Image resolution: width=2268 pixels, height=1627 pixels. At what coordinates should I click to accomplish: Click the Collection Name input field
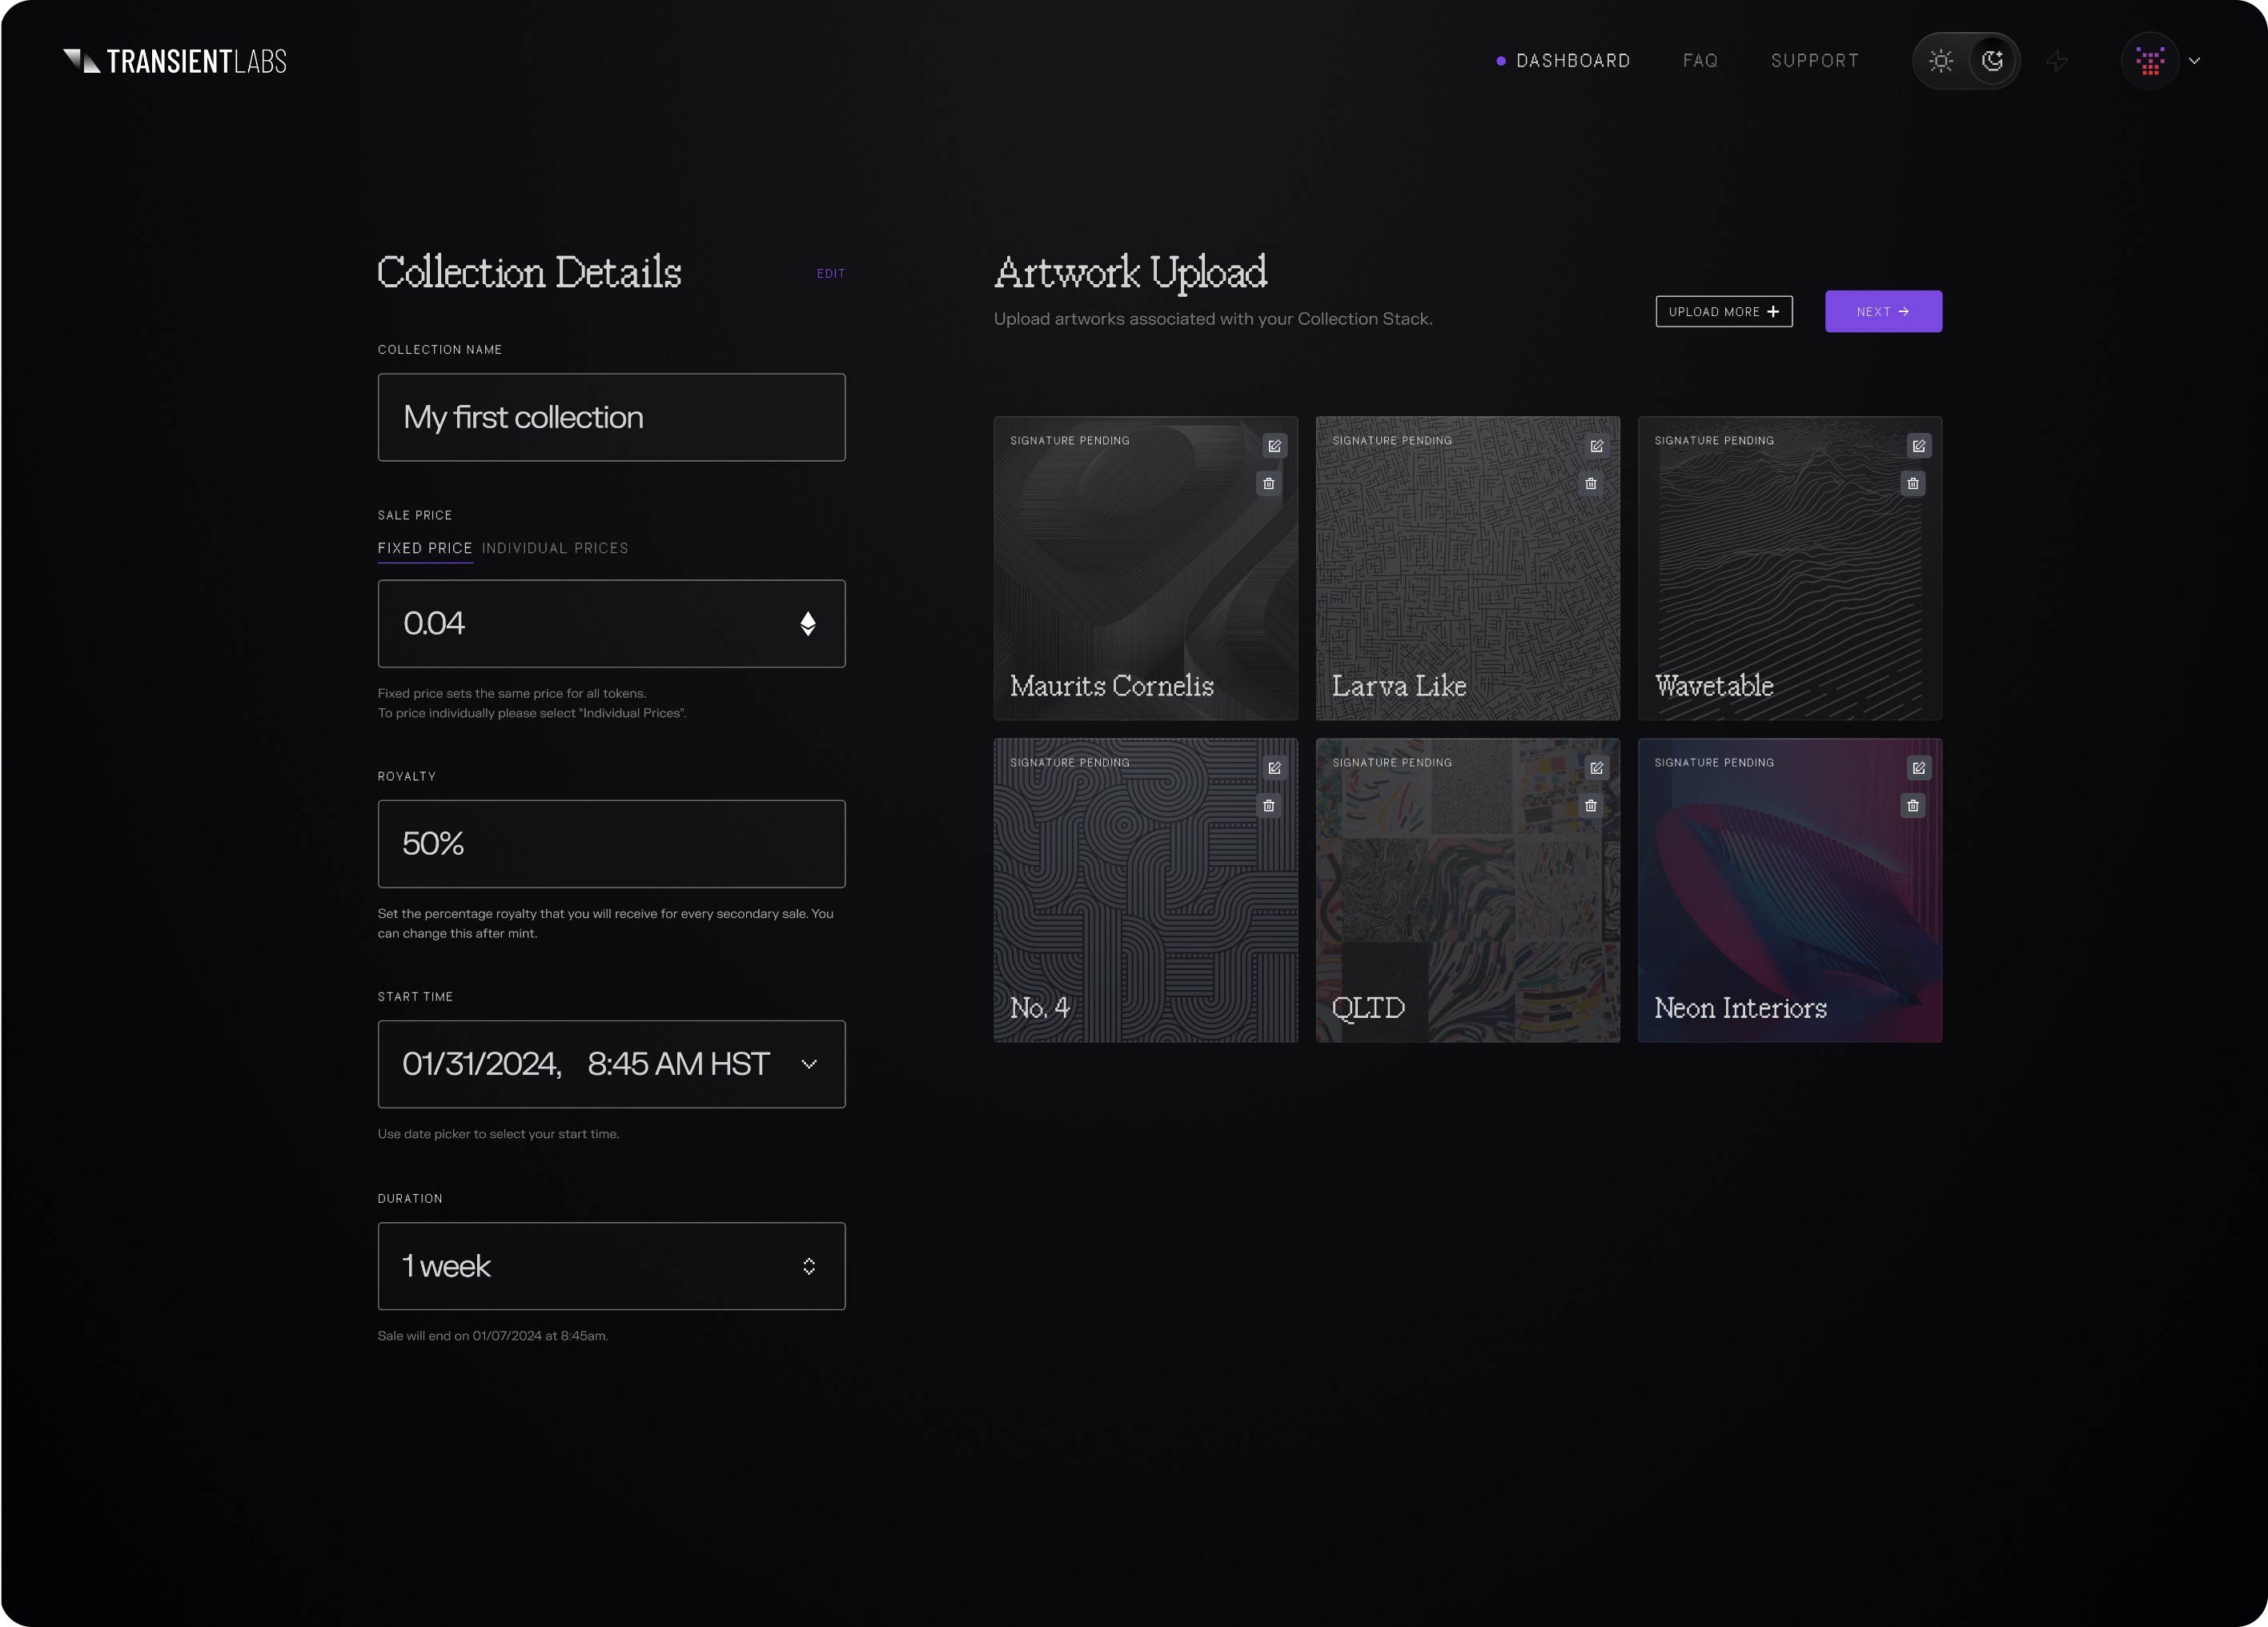pyautogui.click(x=611, y=418)
